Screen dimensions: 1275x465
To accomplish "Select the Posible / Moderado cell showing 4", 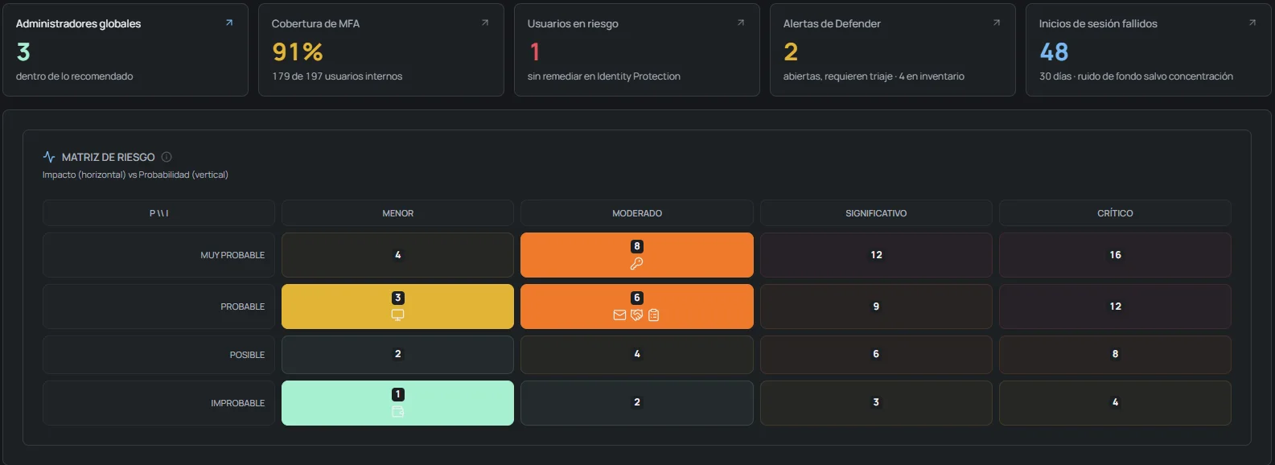I will [x=637, y=355].
